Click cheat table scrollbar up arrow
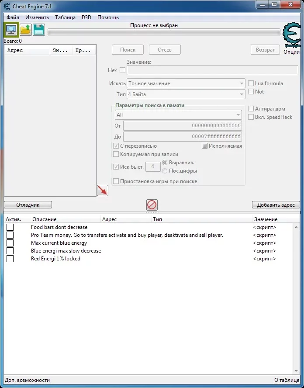This screenshot has height=388, width=304. [x=296, y=227]
